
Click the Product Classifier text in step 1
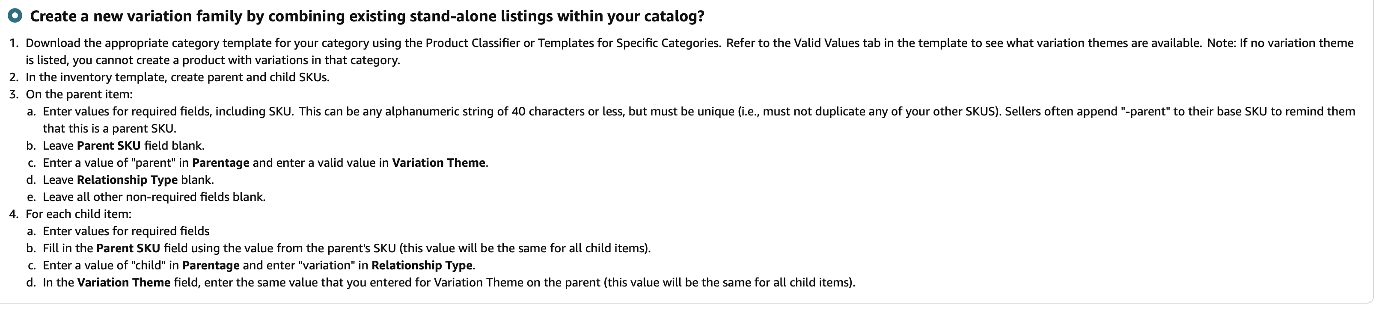coord(473,43)
